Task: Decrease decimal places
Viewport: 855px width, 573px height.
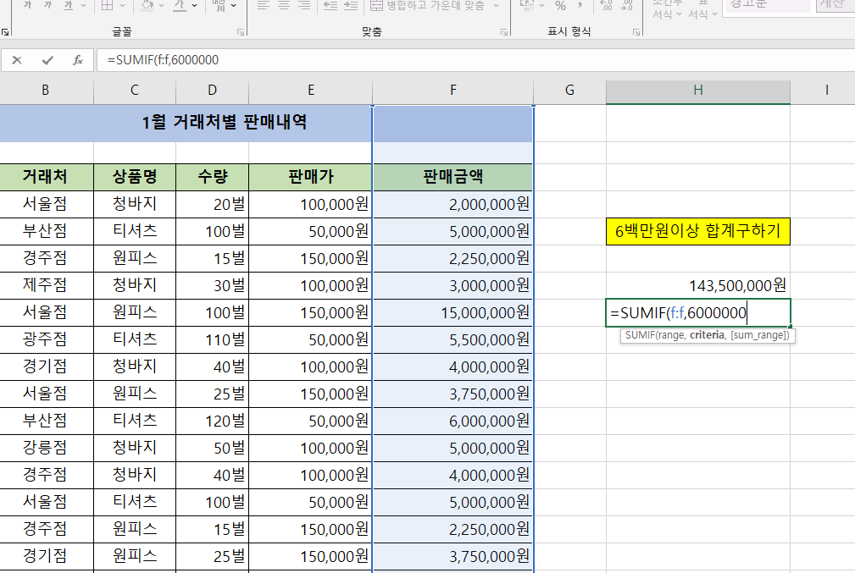Action: [626, 5]
